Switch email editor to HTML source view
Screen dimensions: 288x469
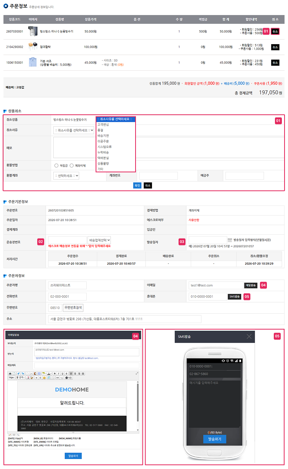(x=14, y=434)
